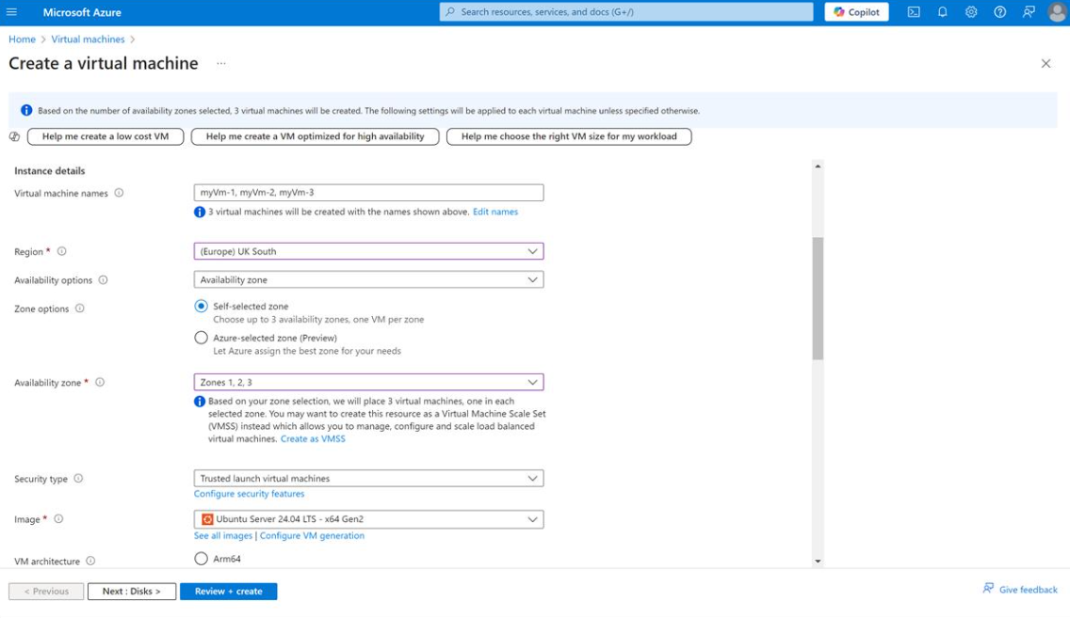Click Help me create VM optimized for high availability
This screenshot has height=618, width=1070.
pyautogui.click(x=315, y=136)
